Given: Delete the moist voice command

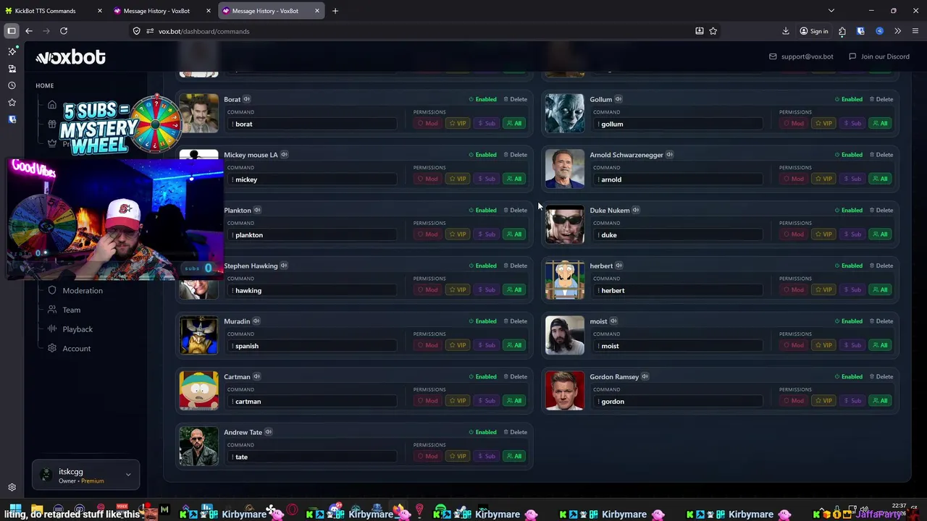Looking at the screenshot, I should [881, 321].
